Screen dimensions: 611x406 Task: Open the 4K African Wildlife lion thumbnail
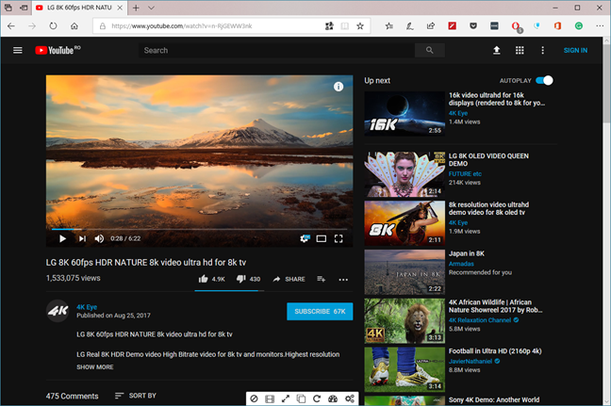pos(405,321)
